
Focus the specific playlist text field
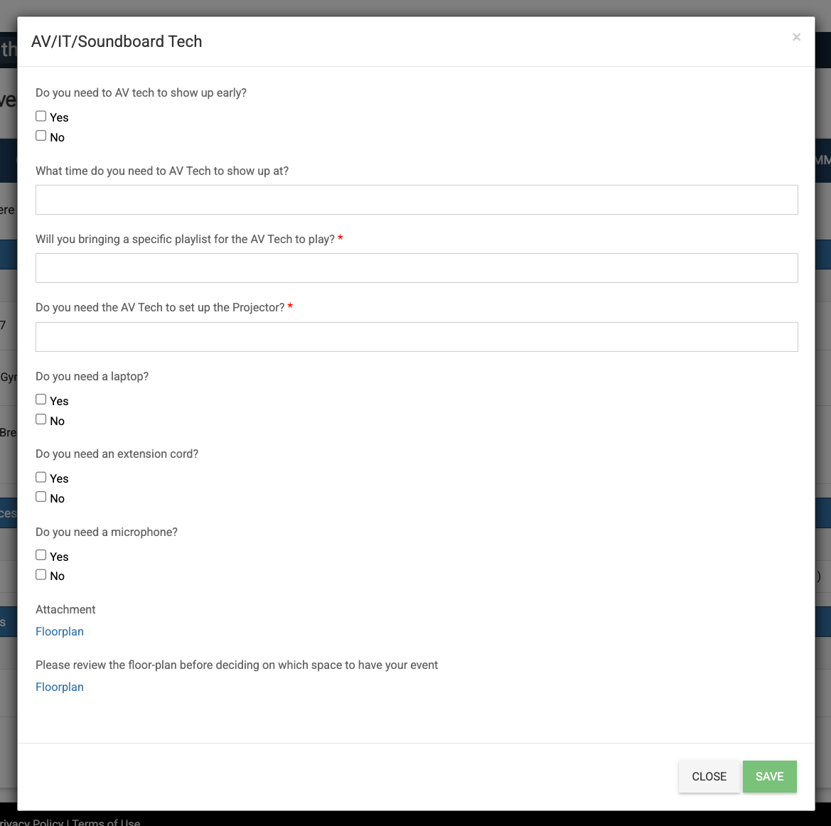[417, 268]
